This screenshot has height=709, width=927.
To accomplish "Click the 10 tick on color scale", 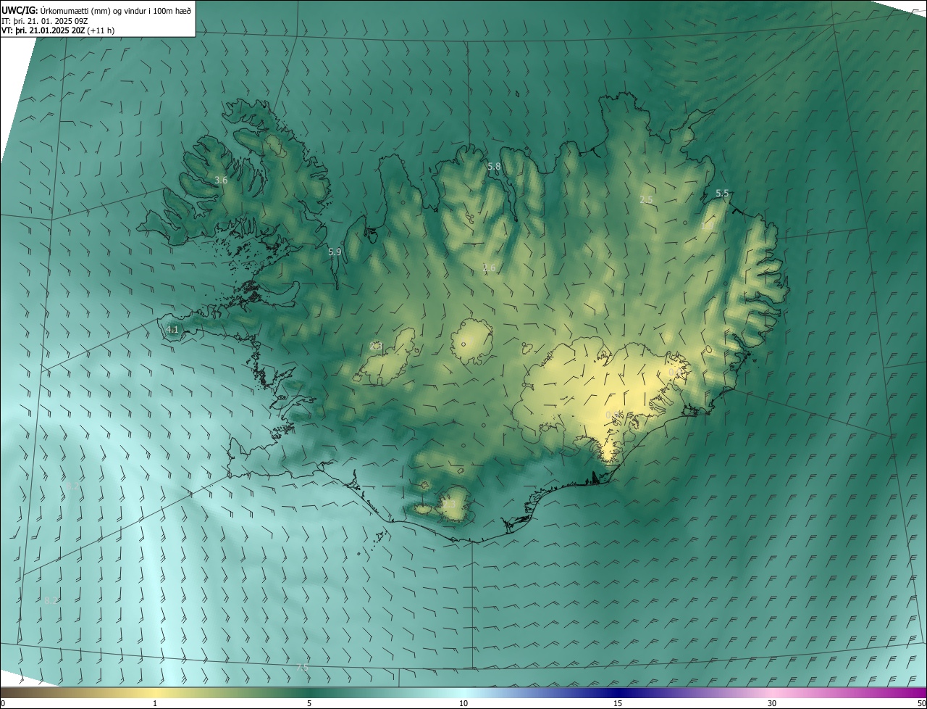I will (463, 703).
